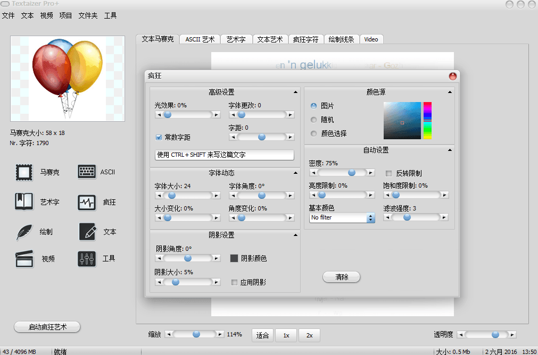
Task: Collapse the 颜色源 panel
Action: pos(450,91)
